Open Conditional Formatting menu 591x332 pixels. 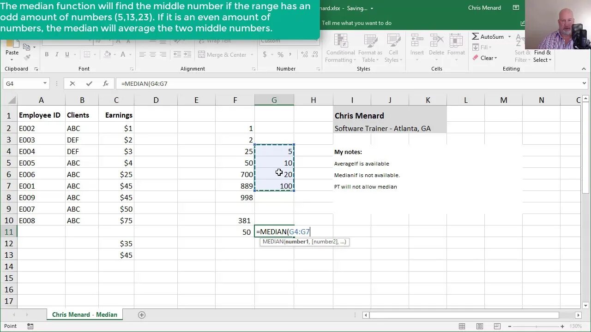340,49
